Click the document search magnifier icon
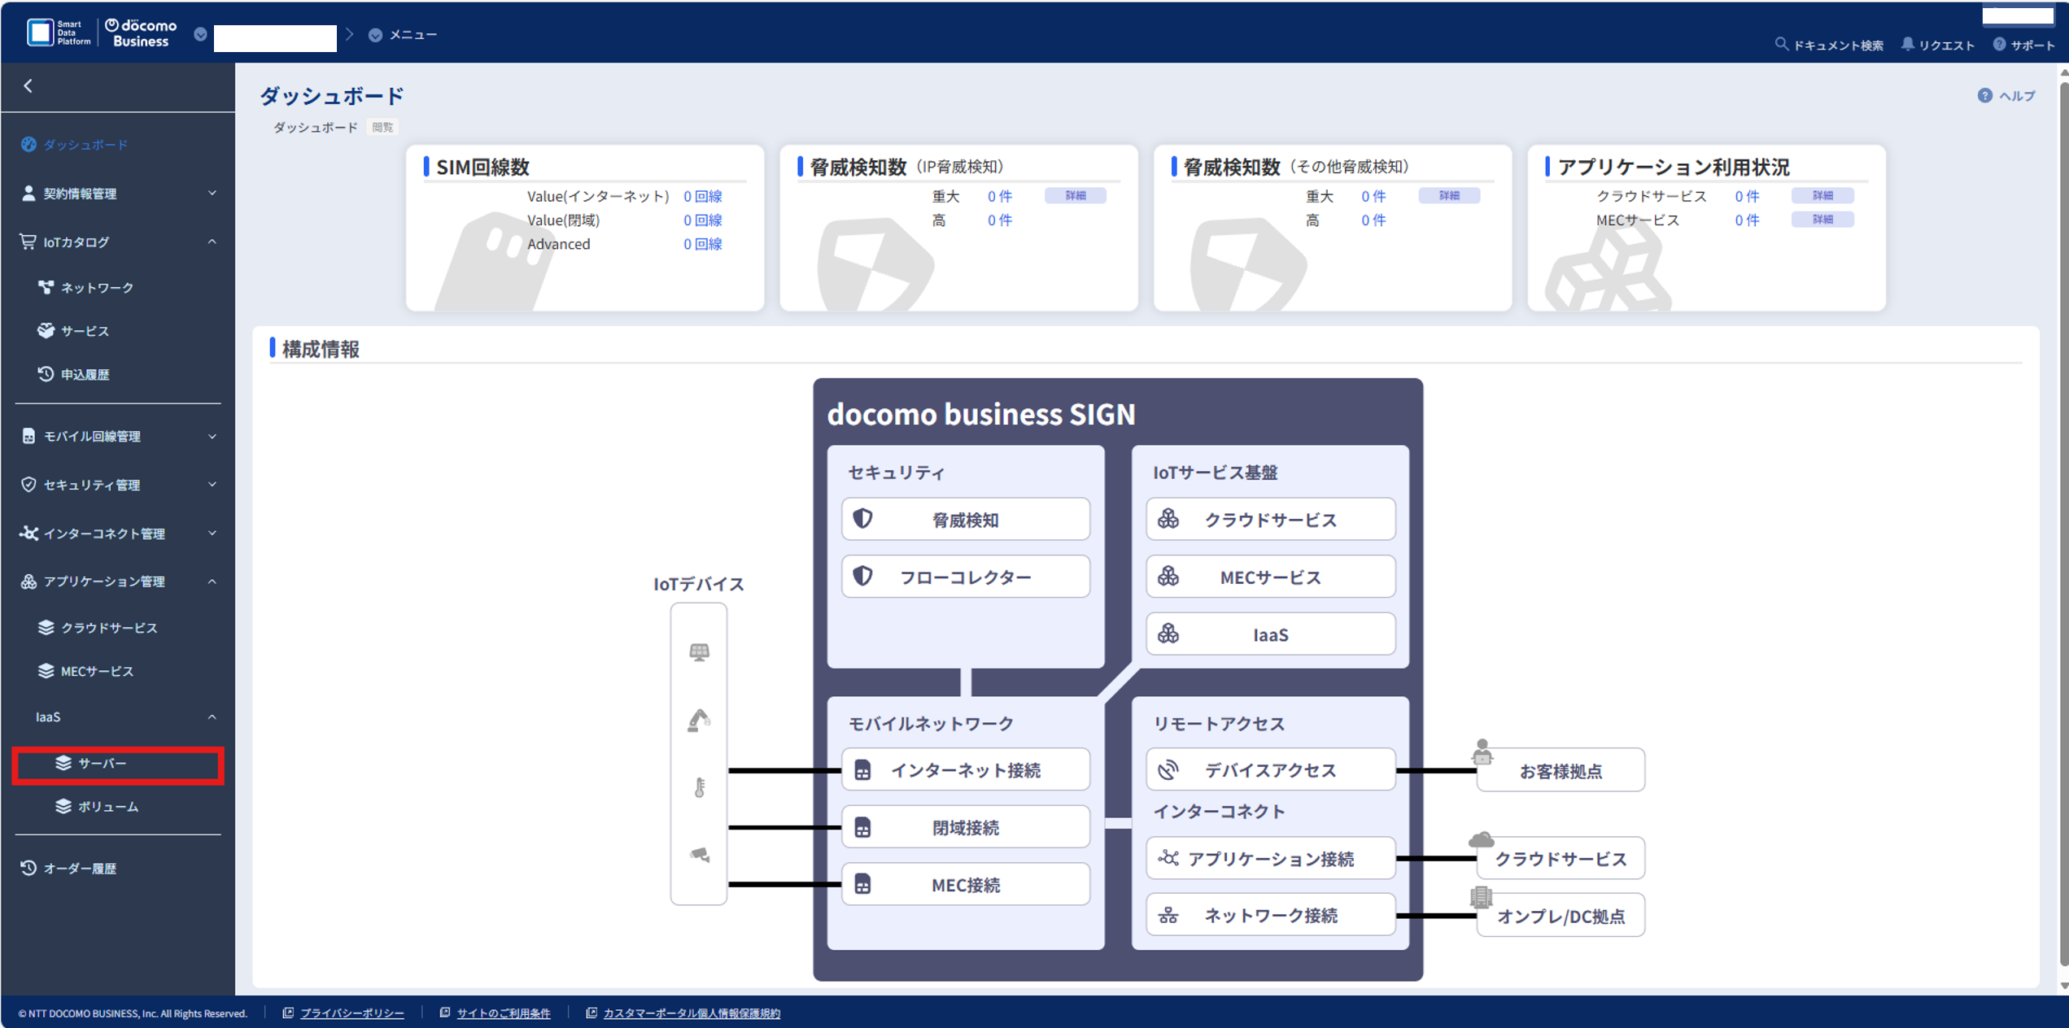2069x1028 pixels. (1781, 45)
